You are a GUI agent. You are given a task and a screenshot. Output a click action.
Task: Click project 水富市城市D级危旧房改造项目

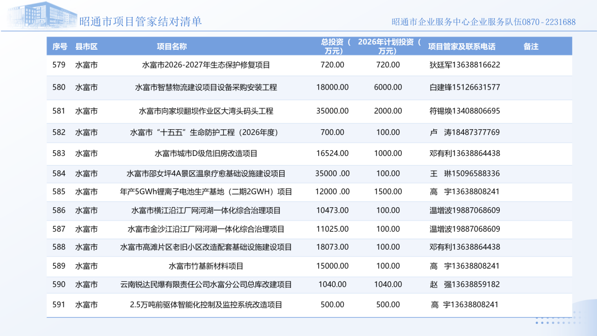(206, 153)
